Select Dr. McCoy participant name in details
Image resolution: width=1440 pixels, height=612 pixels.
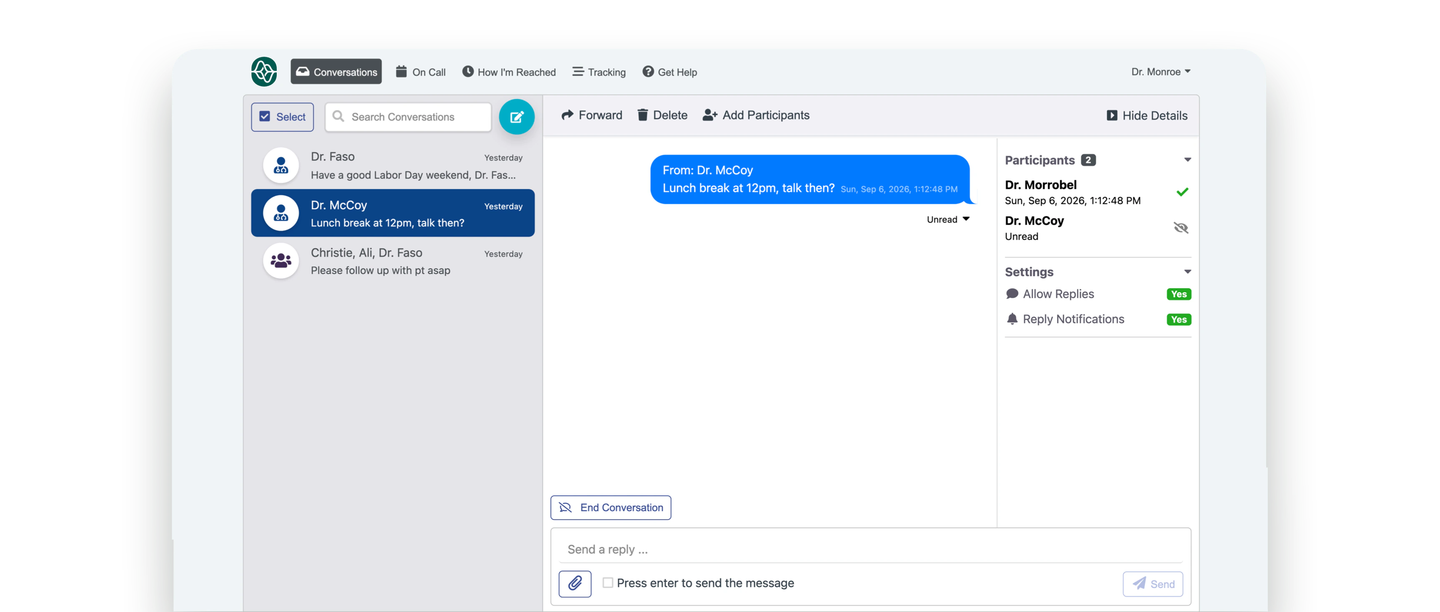coord(1034,221)
